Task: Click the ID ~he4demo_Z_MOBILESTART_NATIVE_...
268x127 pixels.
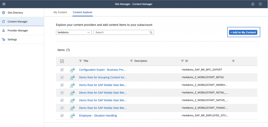Action: tap(205, 100)
